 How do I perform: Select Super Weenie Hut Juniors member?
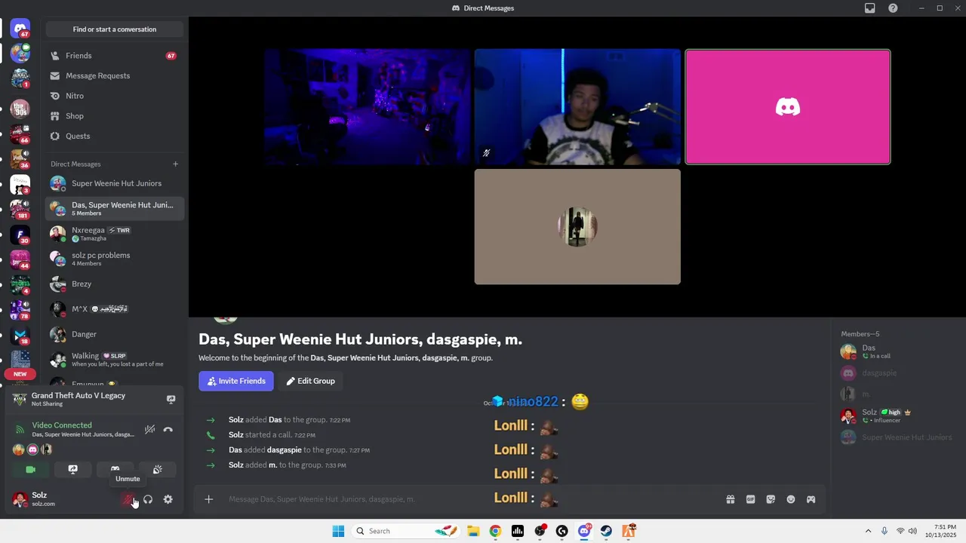[897, 437]
